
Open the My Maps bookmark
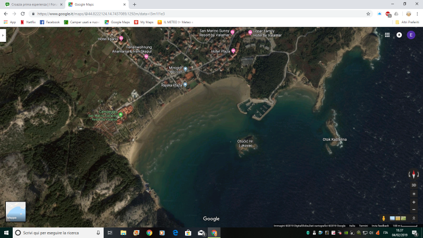[144, 22]
